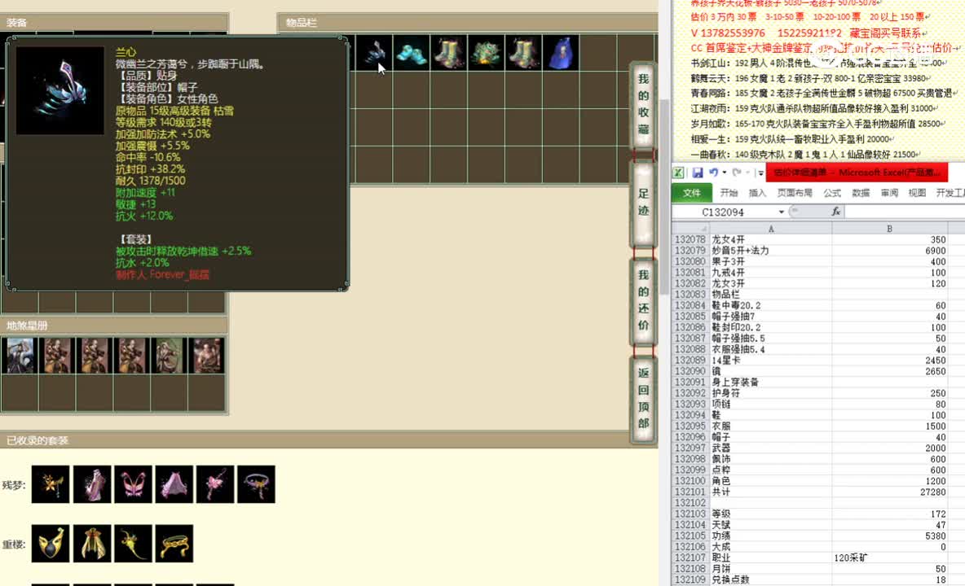The image size is (965, 586).
Task: Select the 兰心 hat item in 物品栏
Action: [374, 53]
